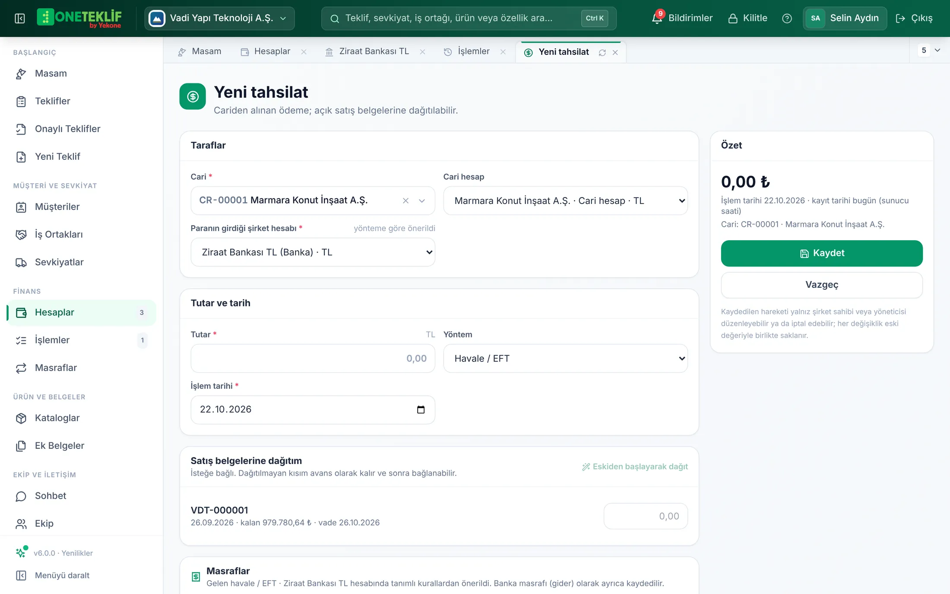
Task: Log out with the Çıkış button
Action: click(914, 18)
